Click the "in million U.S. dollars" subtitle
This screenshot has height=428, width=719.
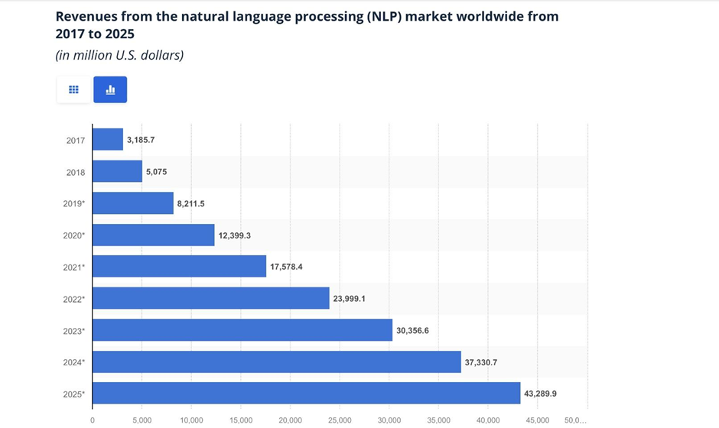(x=119, y=55)
